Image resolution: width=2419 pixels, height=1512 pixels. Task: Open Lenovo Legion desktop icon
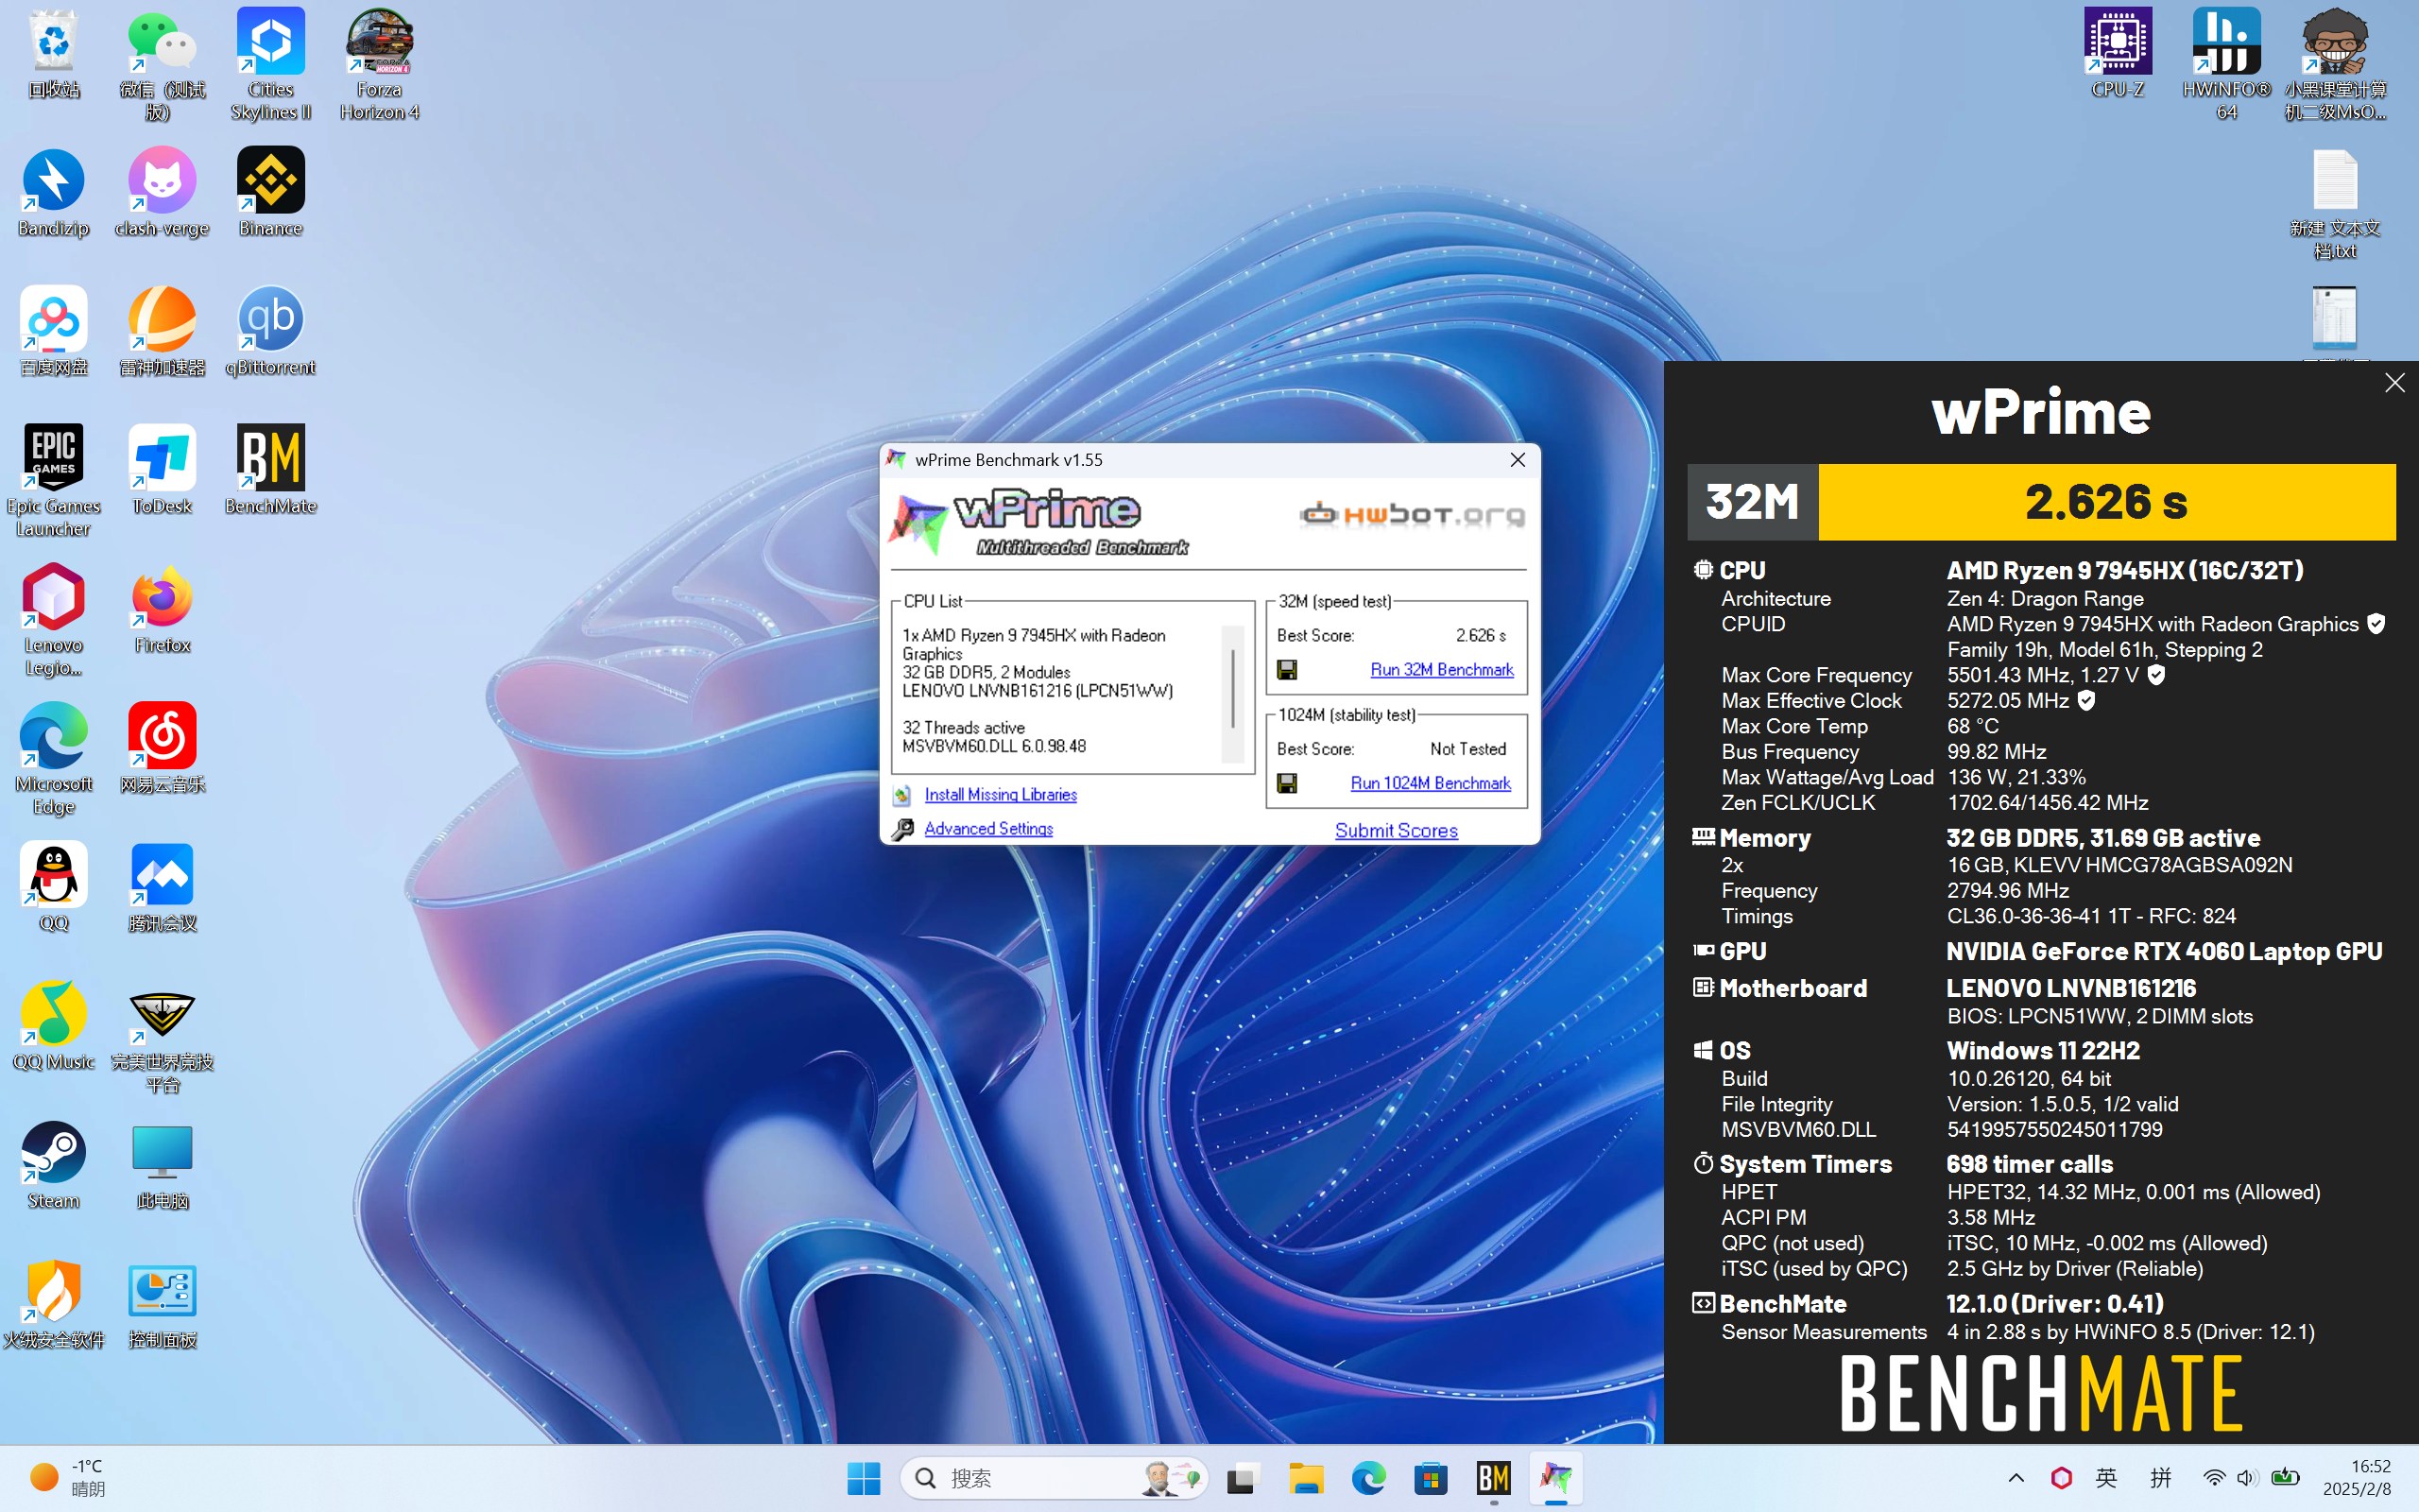[54, 621]
